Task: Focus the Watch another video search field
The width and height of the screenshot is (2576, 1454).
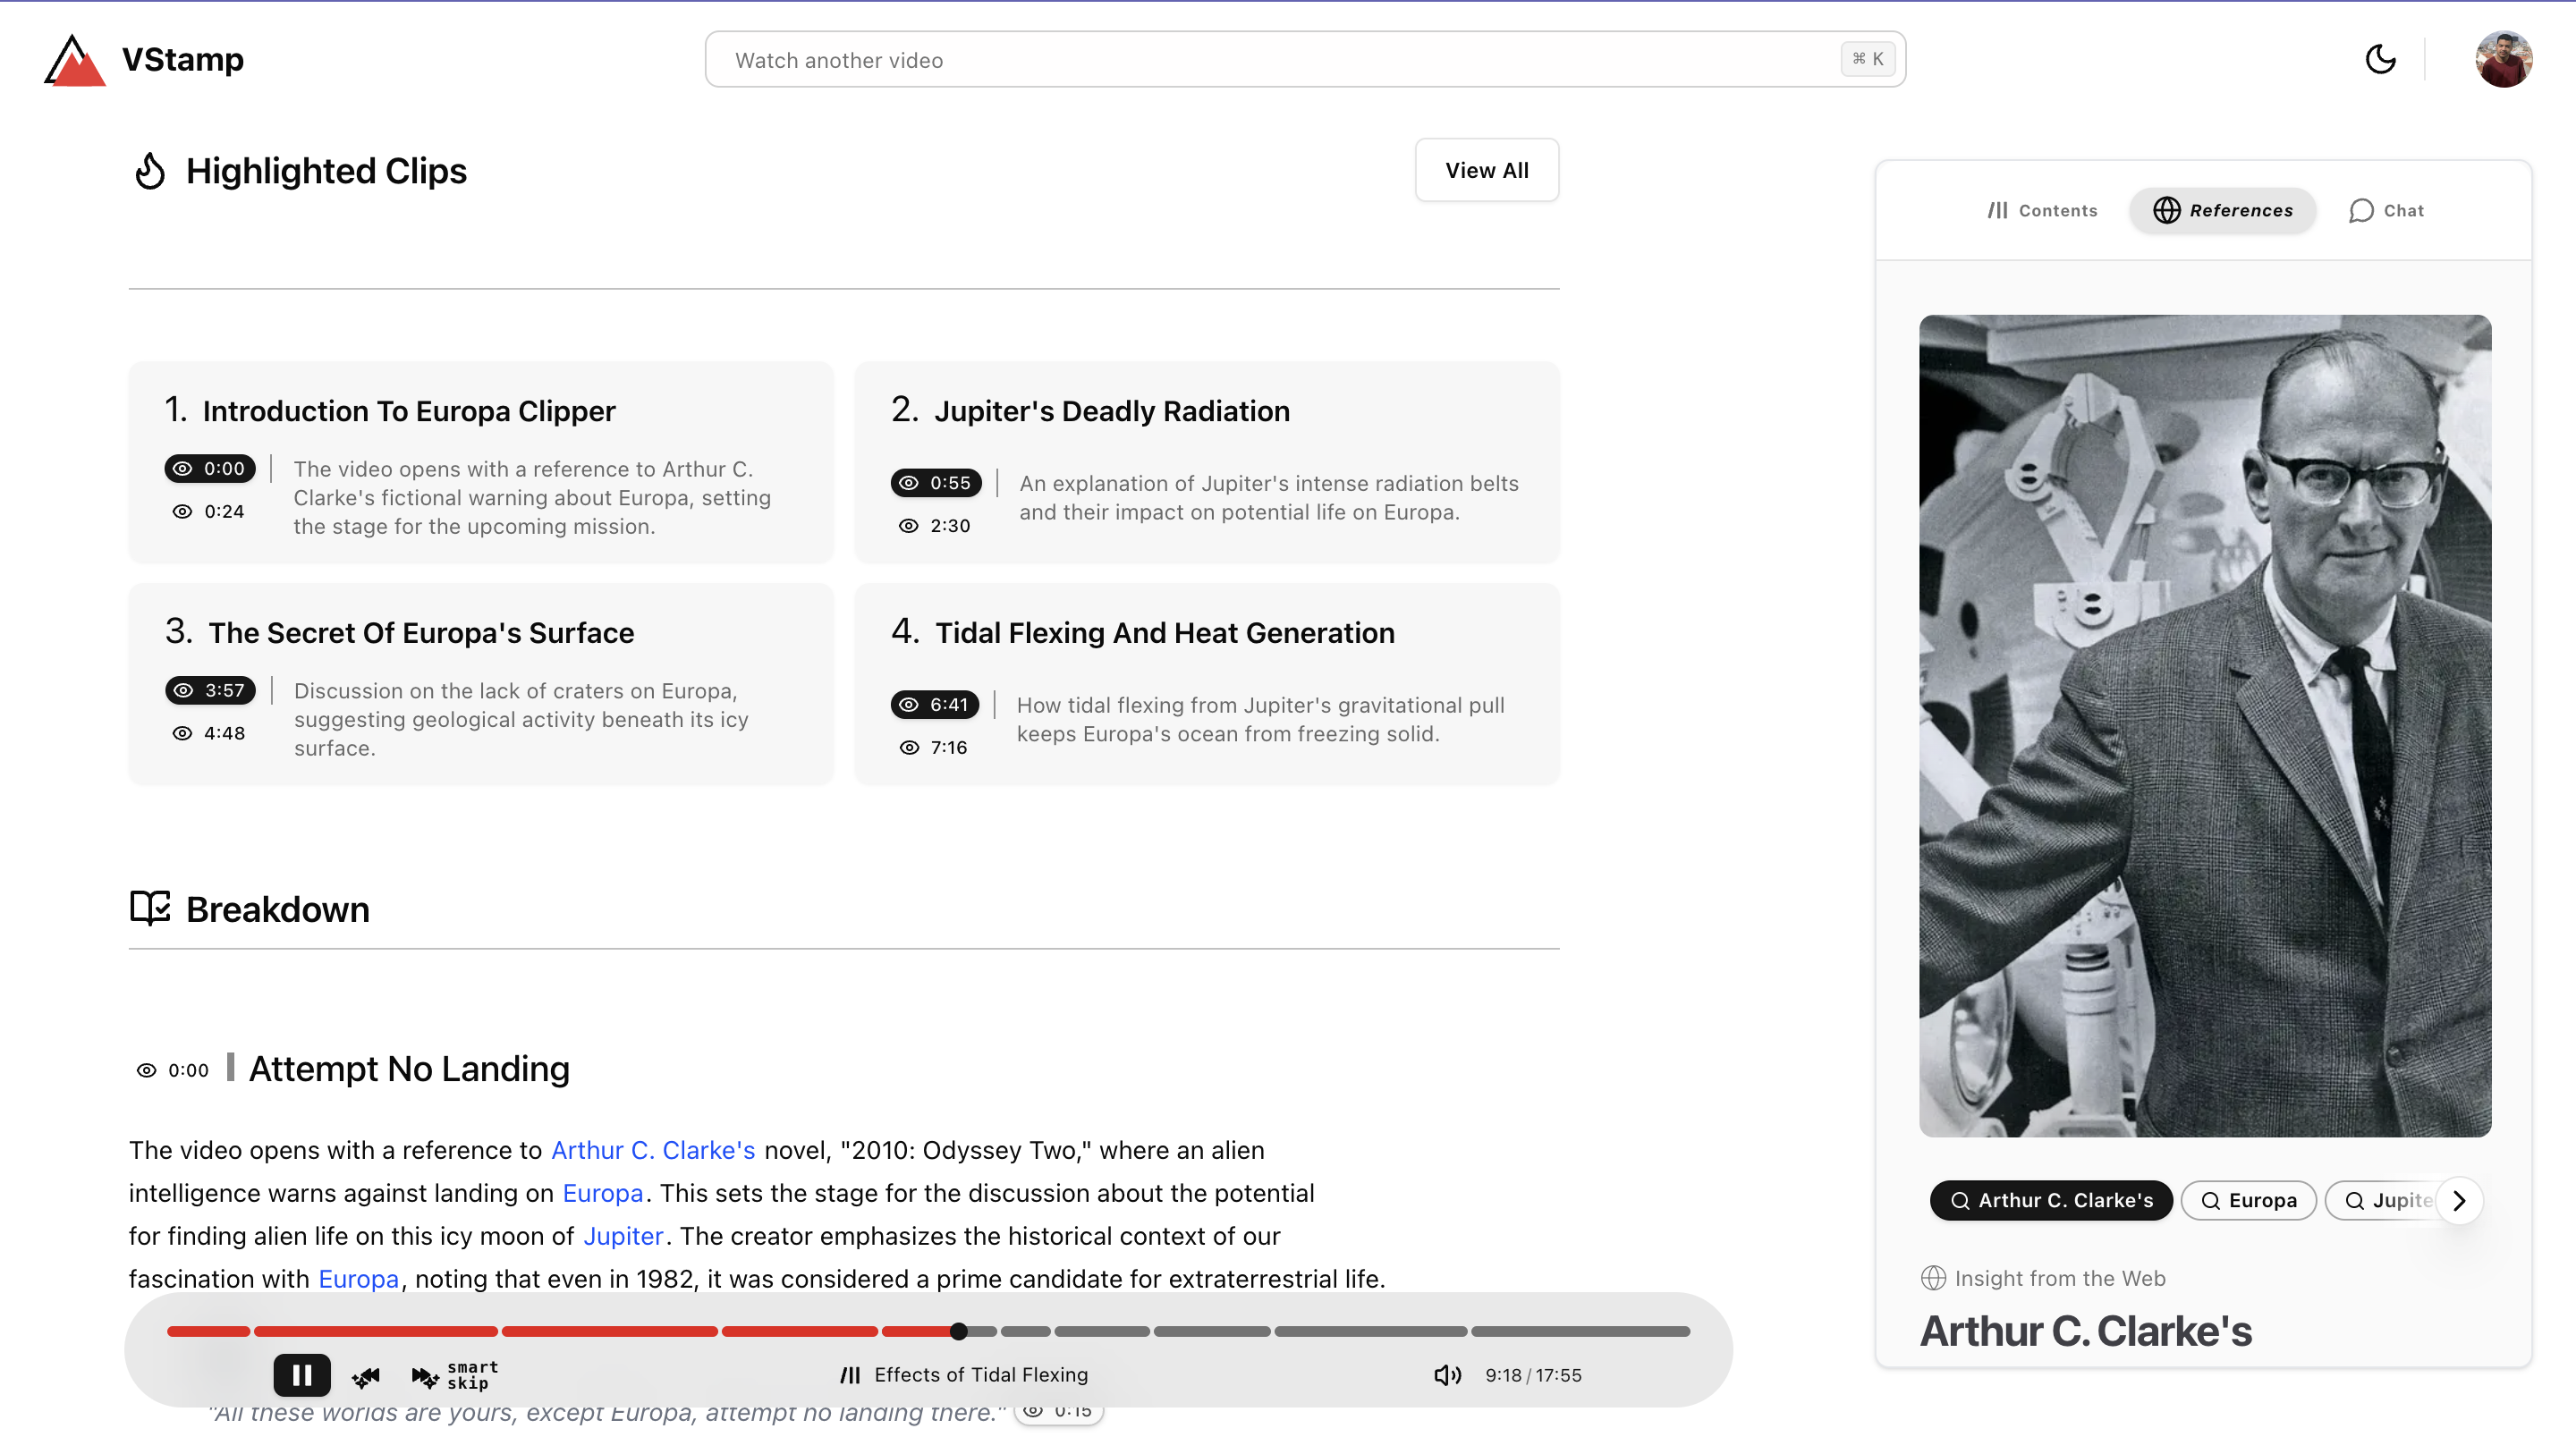Action: [x=1280, y=60]
